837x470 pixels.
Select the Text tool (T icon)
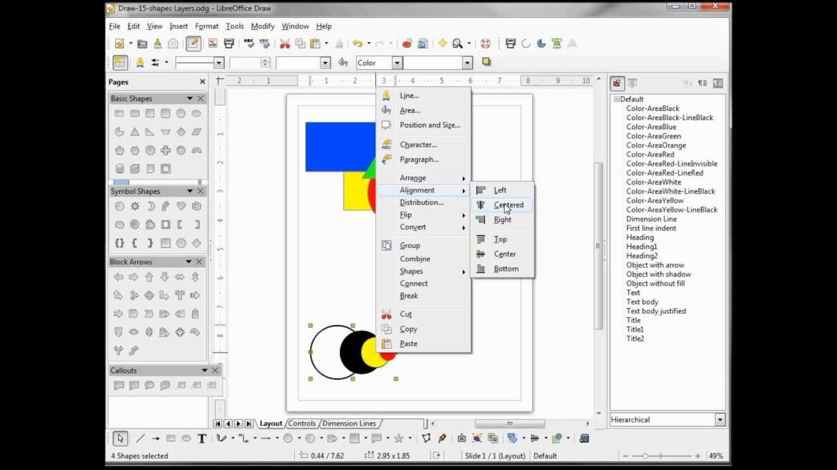[202, 438]
